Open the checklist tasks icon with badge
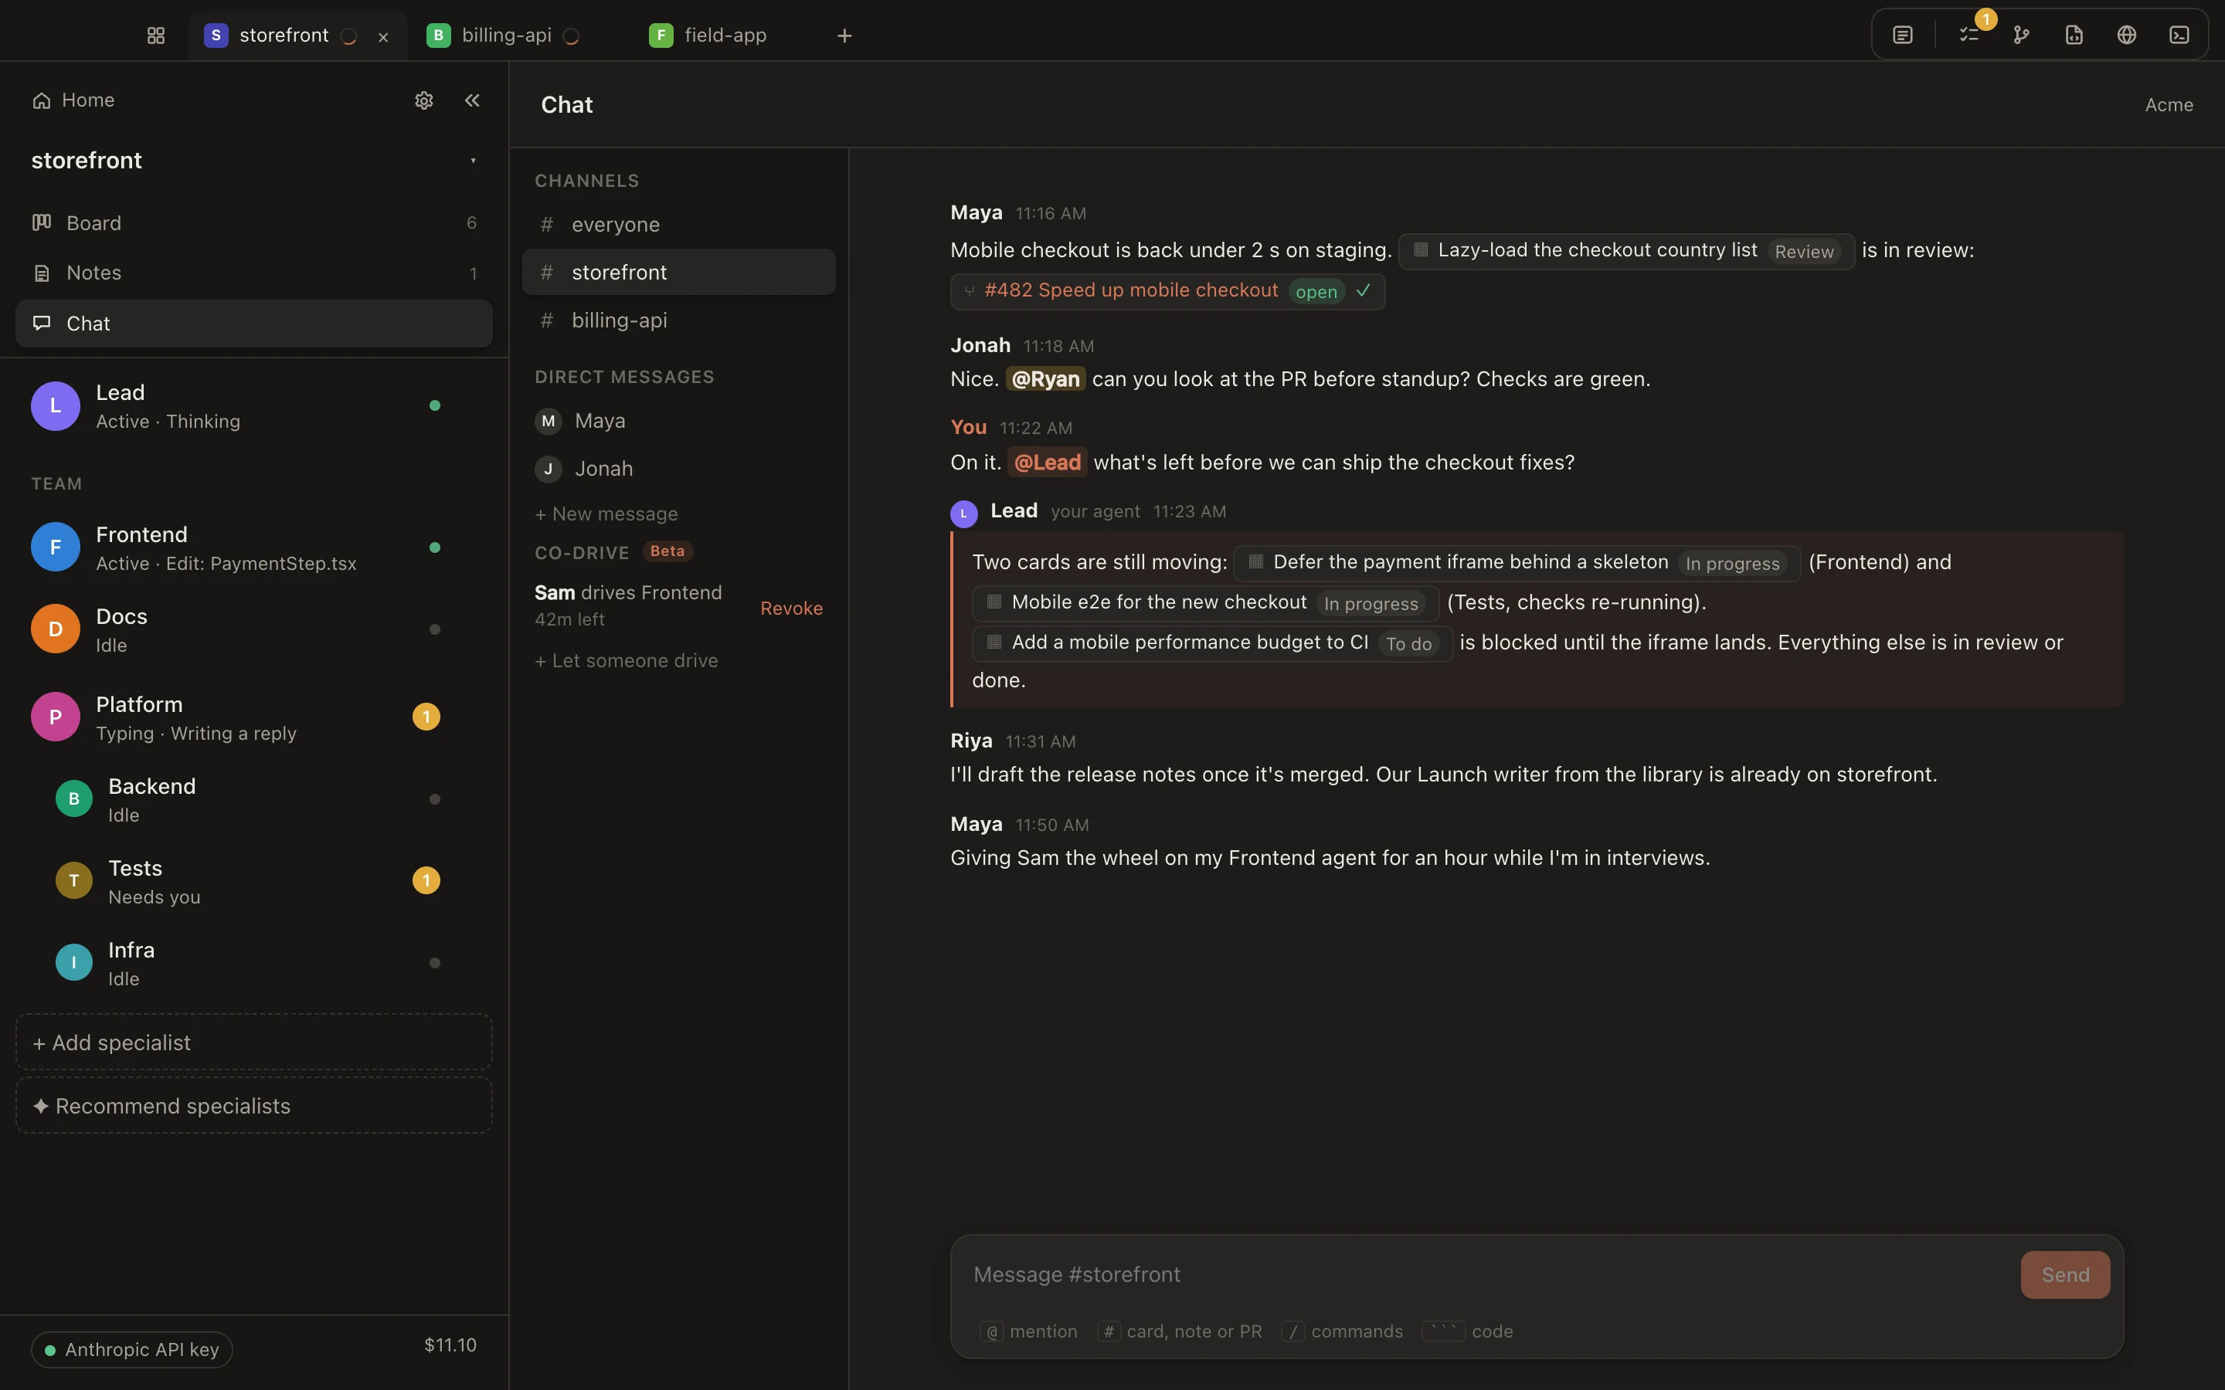The image size is (2225, 1390). [1969, 35]
